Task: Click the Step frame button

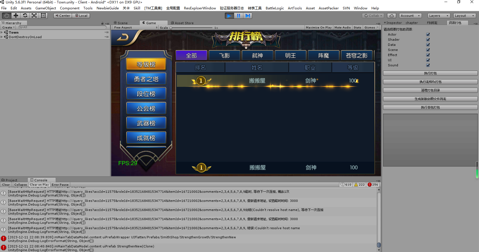Action: pos(248,16)
